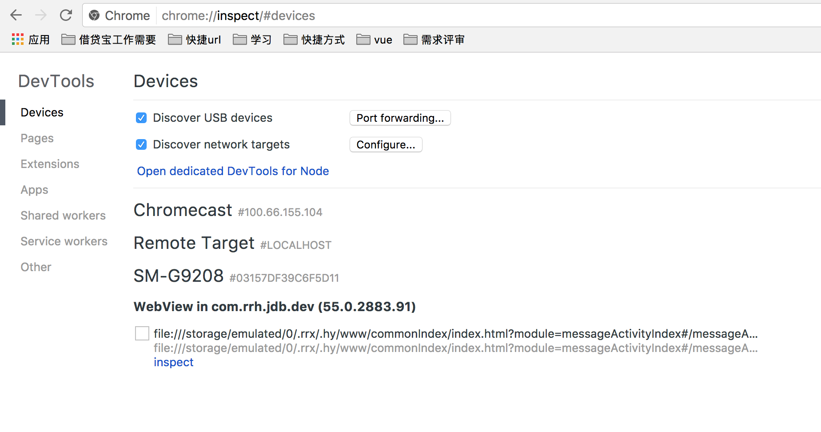
Task: Click the #03157DF39C6F5D11 serial text
Action: coord(284,278)
